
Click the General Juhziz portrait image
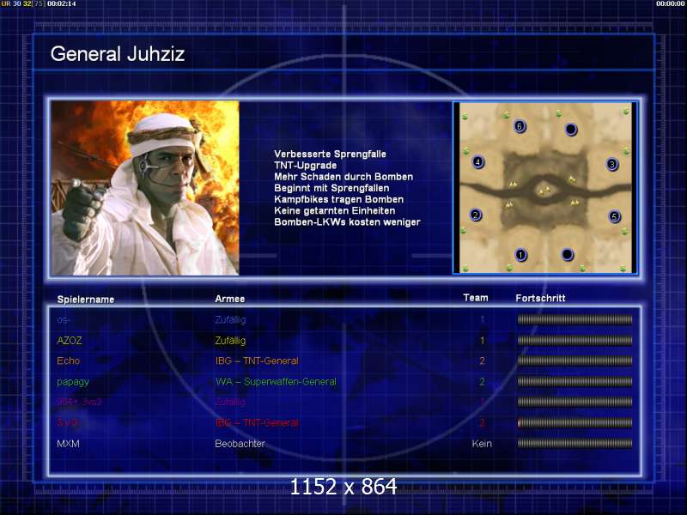coord(145,188)
